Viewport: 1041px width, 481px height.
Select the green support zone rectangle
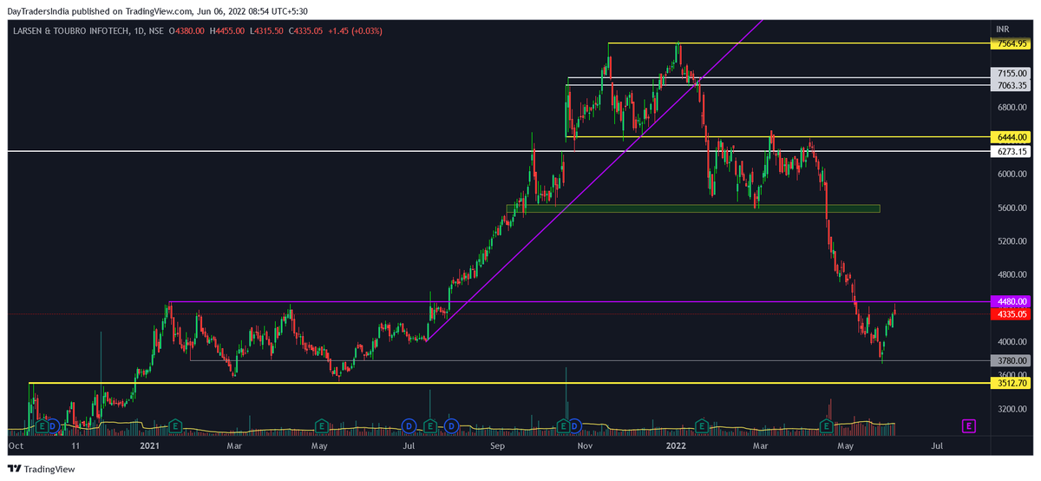(x=693, y=208)
